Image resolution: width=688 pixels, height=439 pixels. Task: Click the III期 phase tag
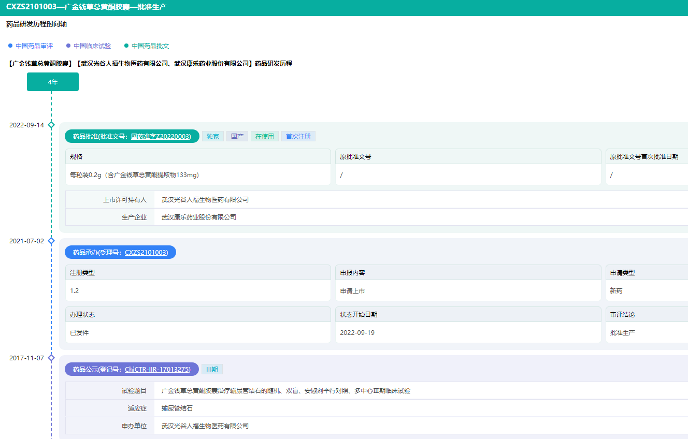tap(212, 370)
